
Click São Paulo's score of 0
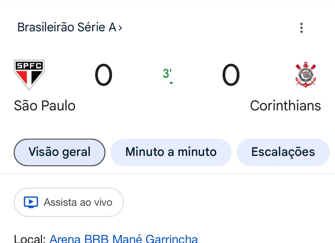pyautogui.click(x=103, y=75)
